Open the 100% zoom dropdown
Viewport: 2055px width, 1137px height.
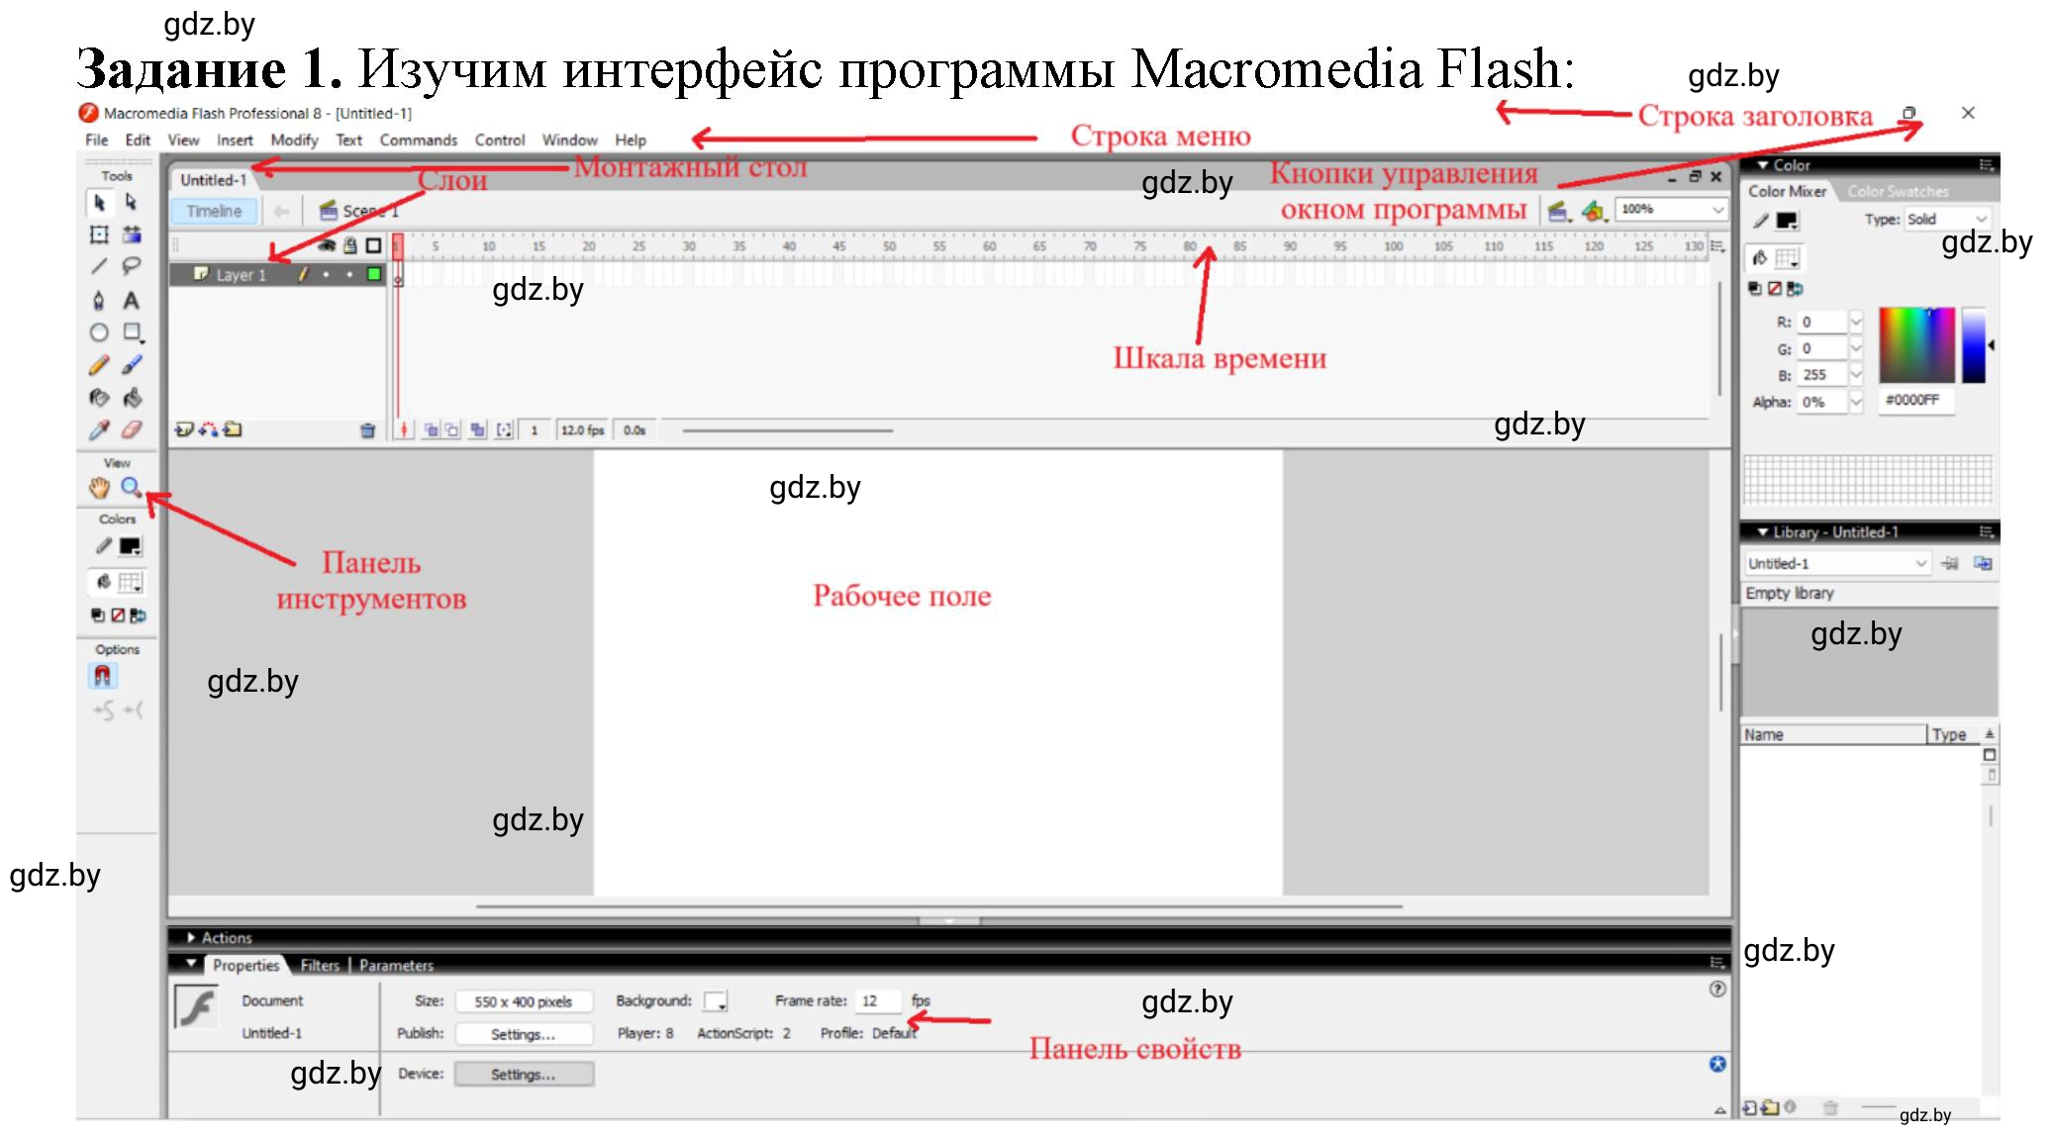pos(1717,210)
